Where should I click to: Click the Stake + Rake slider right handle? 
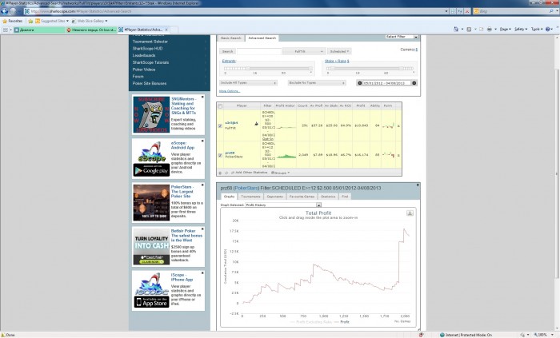coord(401,68)
